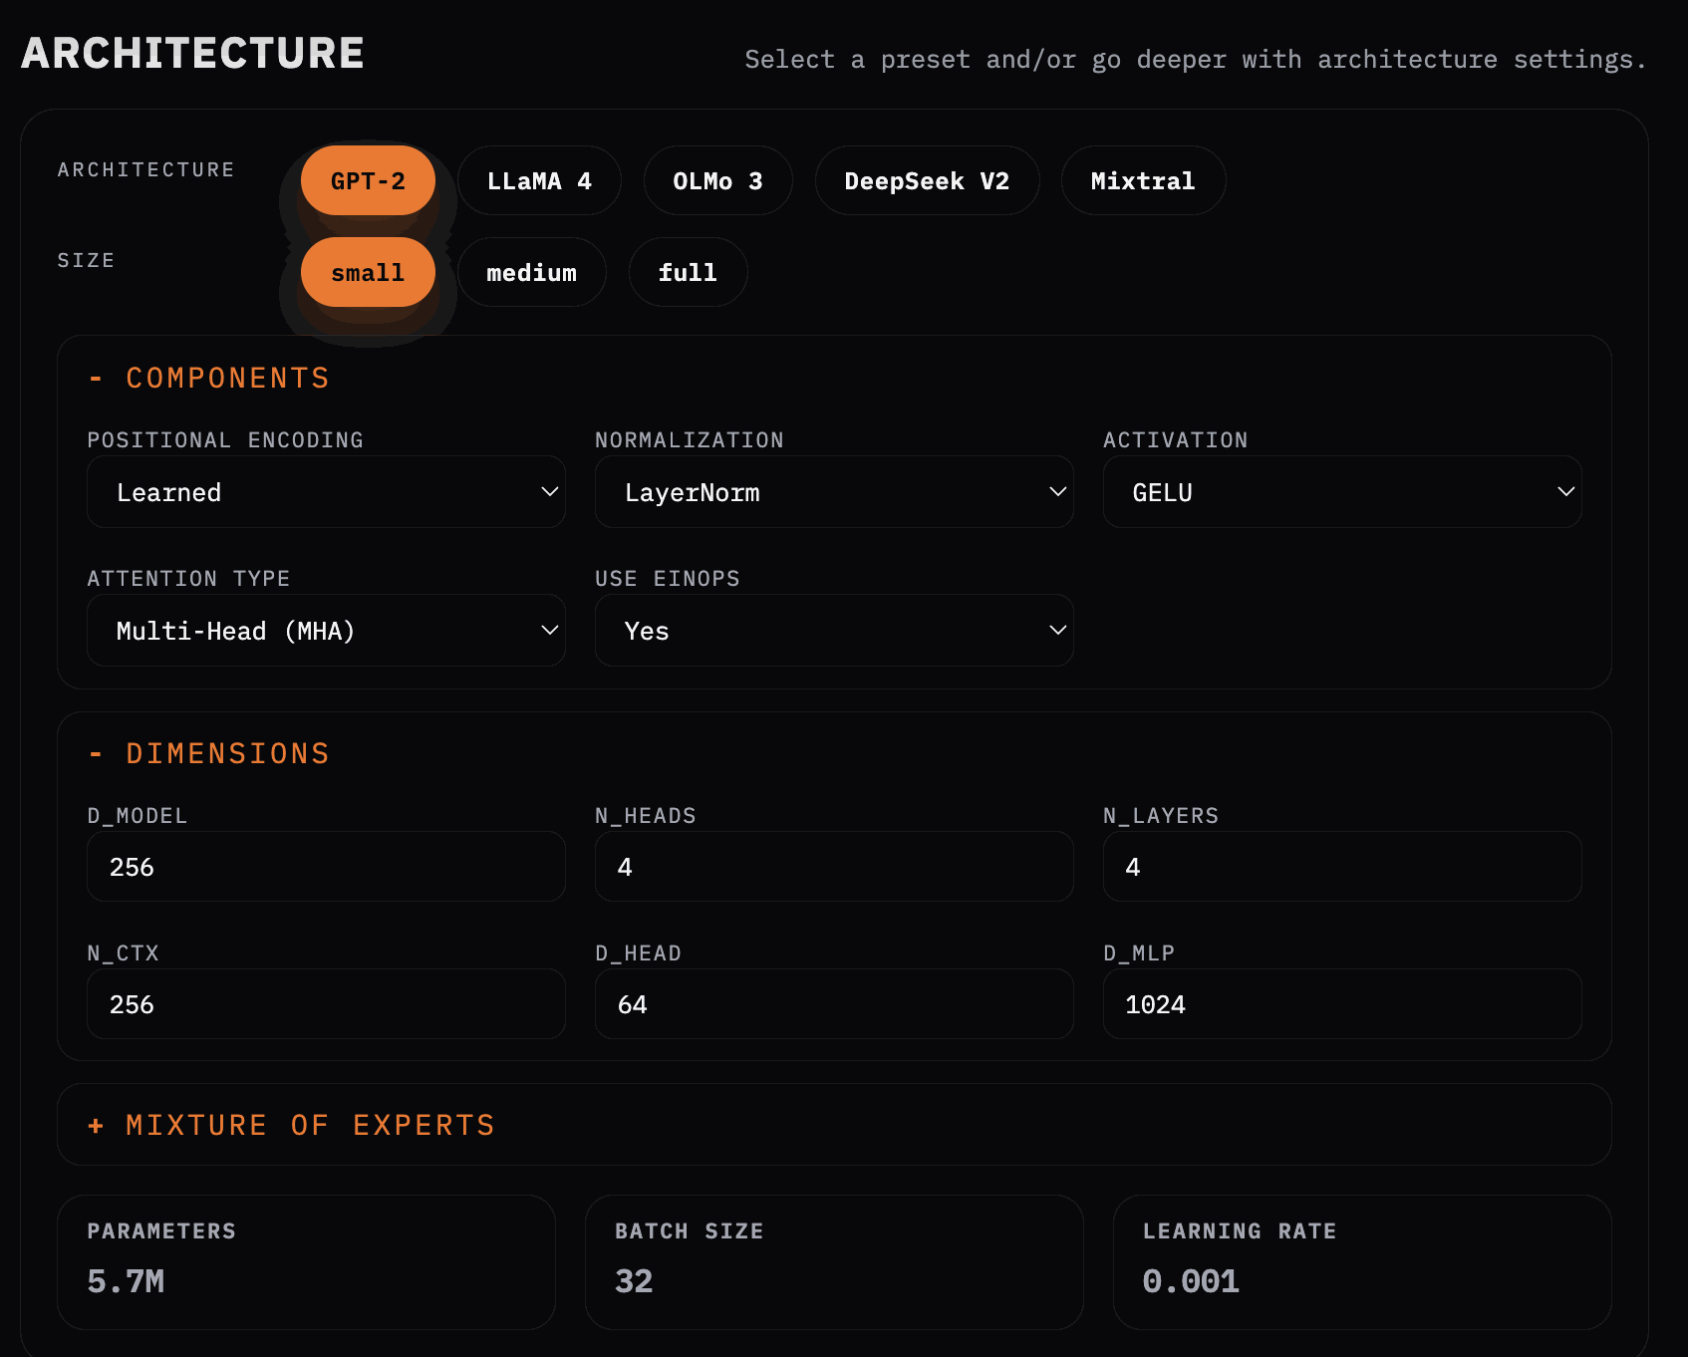Select the Mixtral architecture preset

point(1142,181)
